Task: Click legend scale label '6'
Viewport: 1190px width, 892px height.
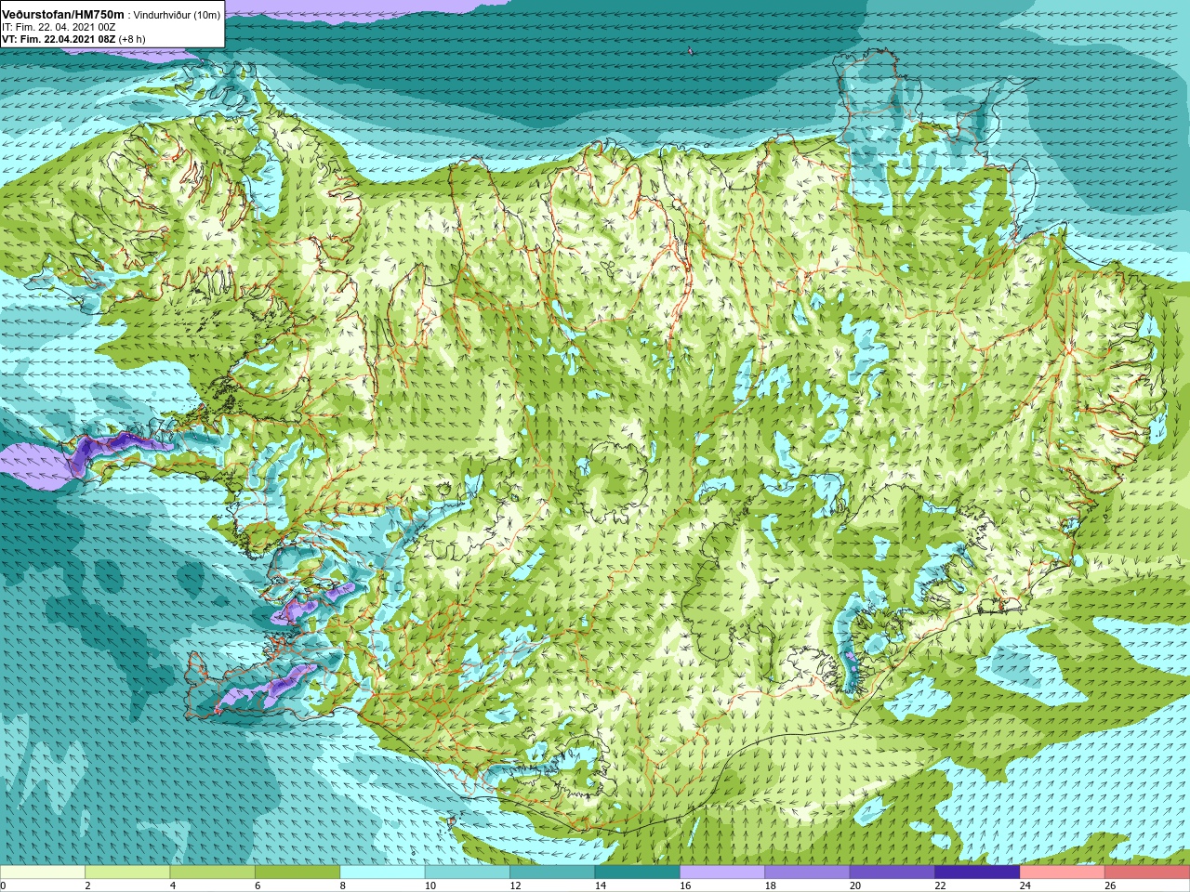Action: [258, 885]
